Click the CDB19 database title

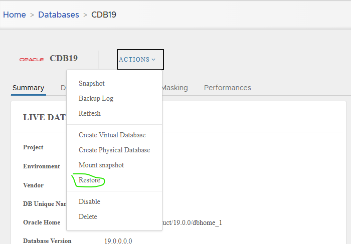tap(64, 58)
